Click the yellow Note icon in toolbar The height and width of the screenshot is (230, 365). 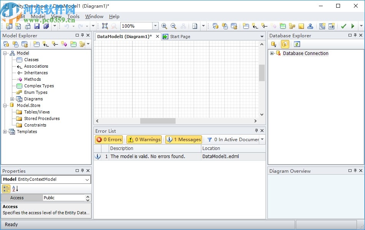301,26
